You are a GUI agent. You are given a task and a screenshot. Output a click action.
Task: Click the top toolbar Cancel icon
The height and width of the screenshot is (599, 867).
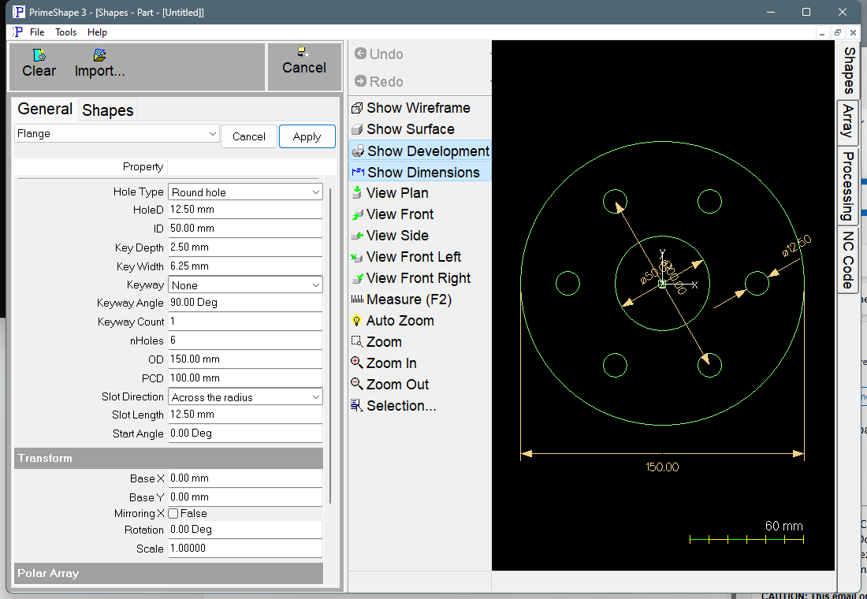coord(304,53)
